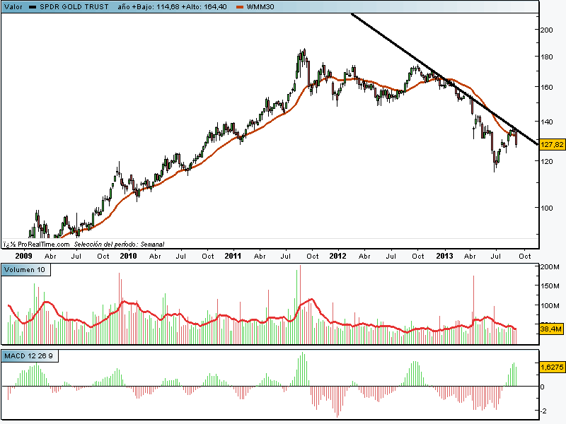Click the black SPDR GOLD TRUST legend swatch
Screen dimensions: 566x424
click(x=33, y=6)
